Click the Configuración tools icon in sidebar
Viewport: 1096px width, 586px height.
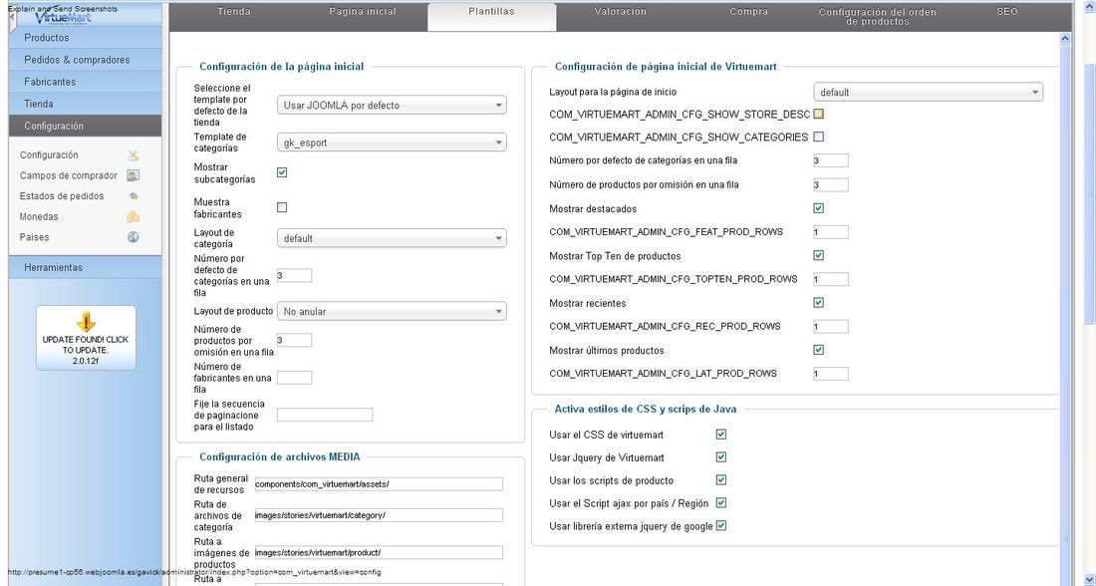coord(133,155)
